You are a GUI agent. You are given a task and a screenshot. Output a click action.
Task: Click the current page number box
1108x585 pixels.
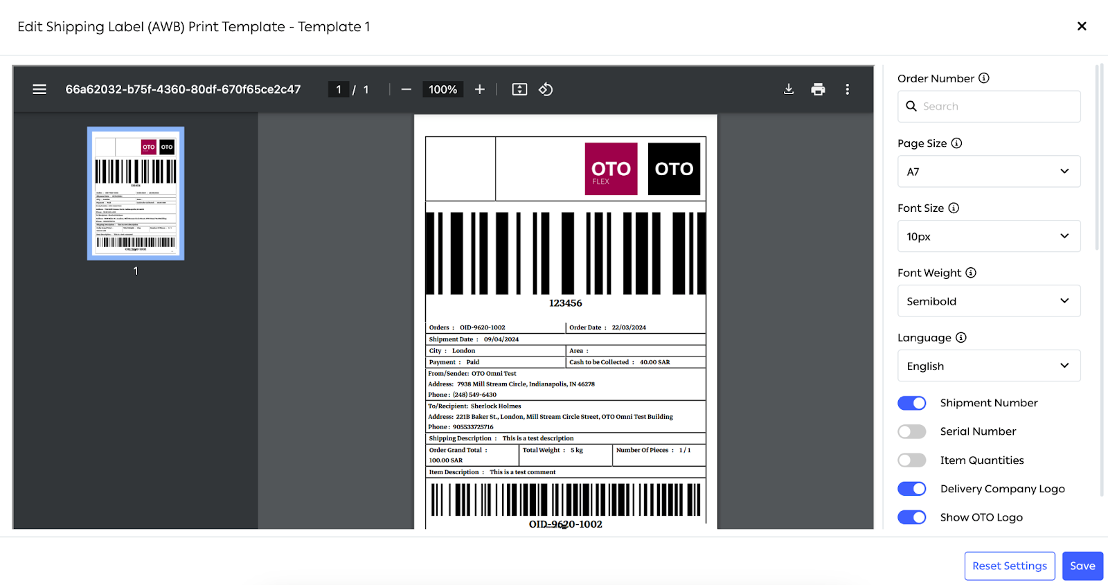click(x=339, y=89)
